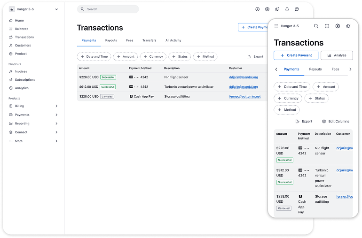Viewport: 362px width, 238px height.
Task: Click Export in the mobile panel
Action: [304, 122]
